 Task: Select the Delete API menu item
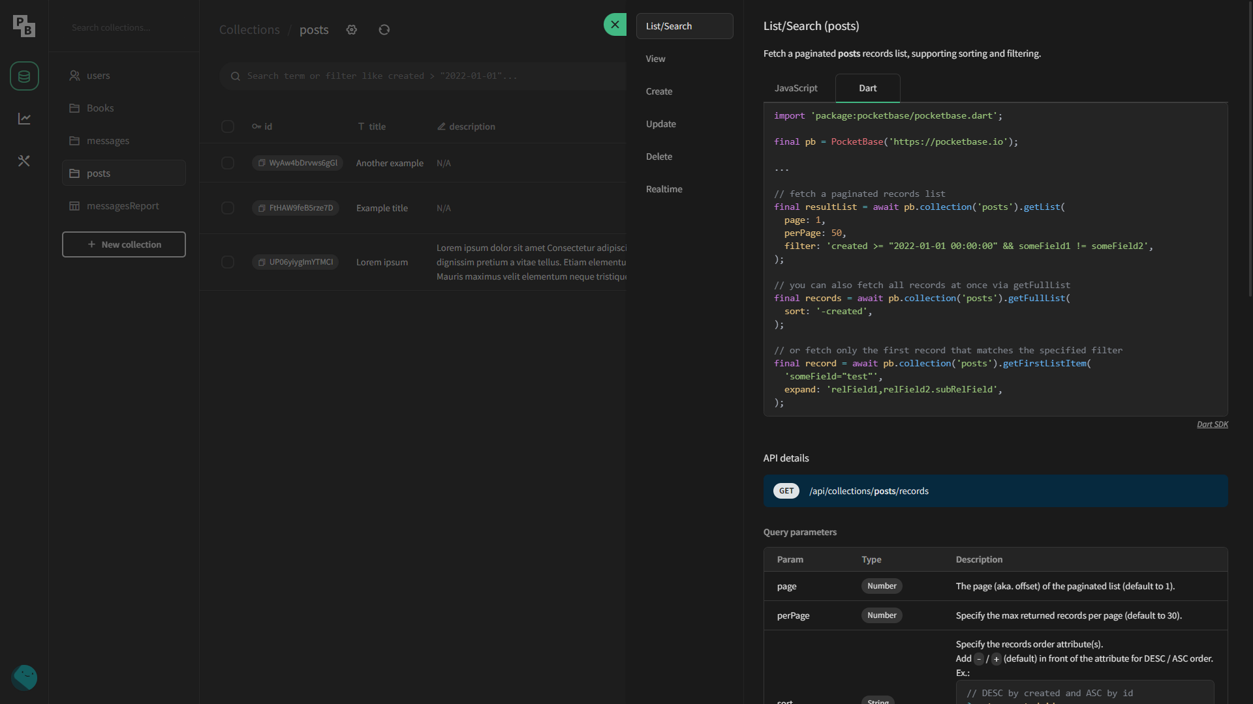[x=658, y=156]
